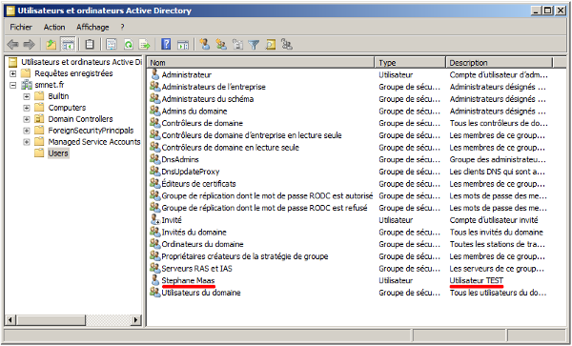
Task: Sort by the Nom column header
Action: click(x=261, y=63)
